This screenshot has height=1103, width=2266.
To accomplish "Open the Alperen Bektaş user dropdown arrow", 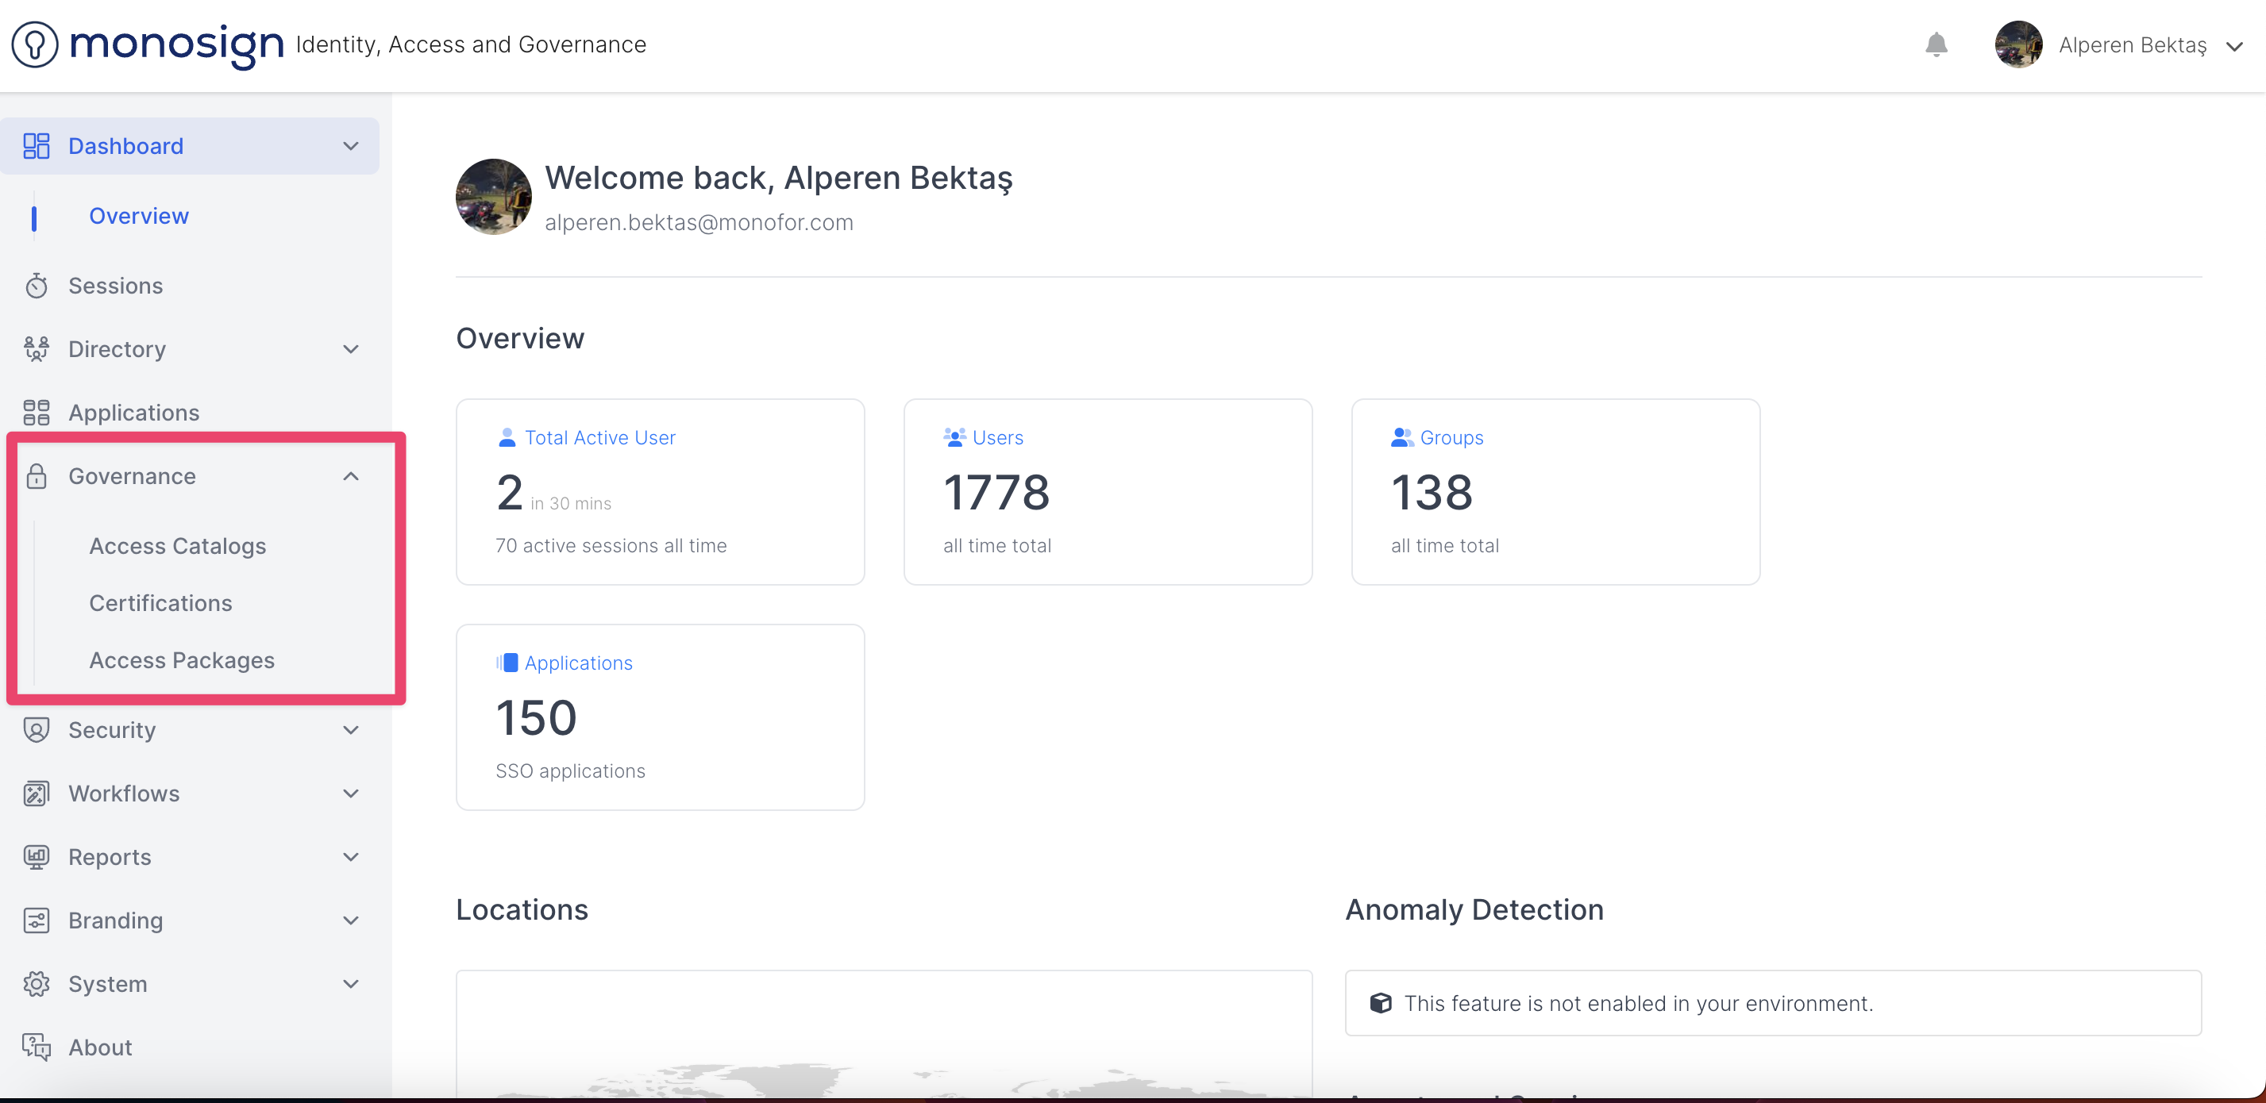I will pos(2234,46).
